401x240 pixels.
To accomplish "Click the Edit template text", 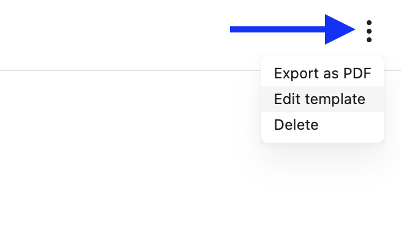I will [x=319, y=99].
